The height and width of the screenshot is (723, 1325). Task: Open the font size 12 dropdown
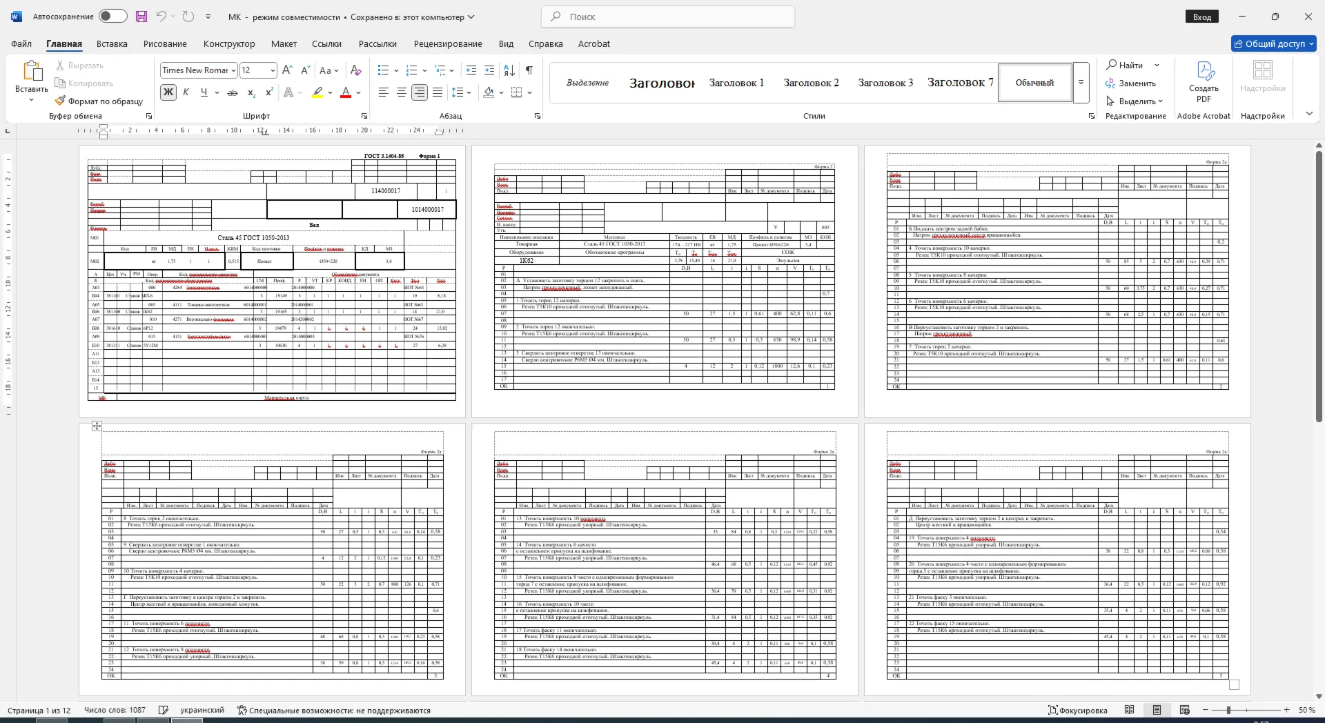click(258, 70)
